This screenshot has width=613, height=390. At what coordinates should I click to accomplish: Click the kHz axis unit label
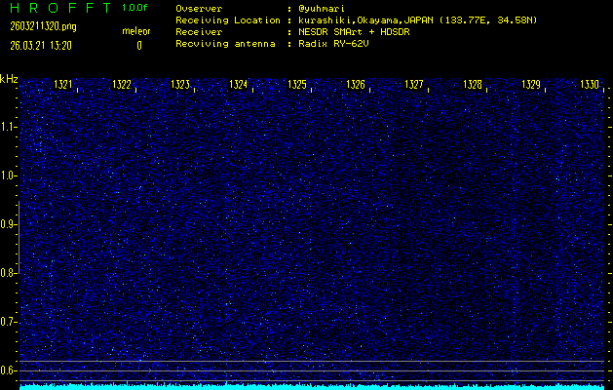point(9,79)
